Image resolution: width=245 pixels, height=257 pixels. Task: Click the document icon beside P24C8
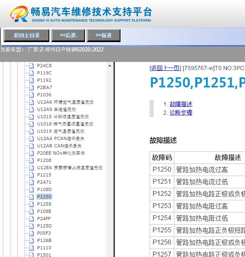(x=31, y=66)
